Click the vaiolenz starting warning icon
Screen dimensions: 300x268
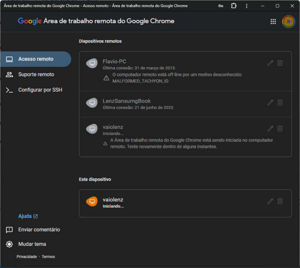click(x=105, y=144)
